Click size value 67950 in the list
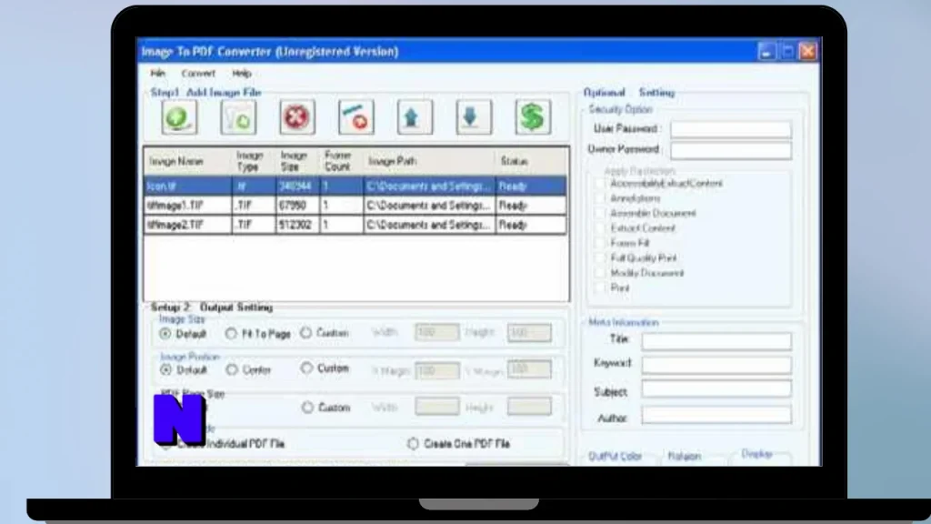931x524 pixels. (293, 206)
